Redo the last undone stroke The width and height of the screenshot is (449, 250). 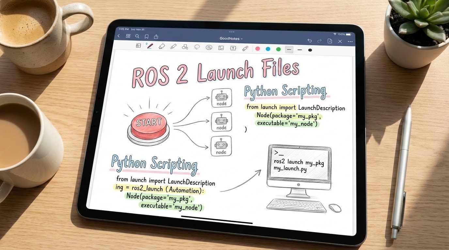319,41
